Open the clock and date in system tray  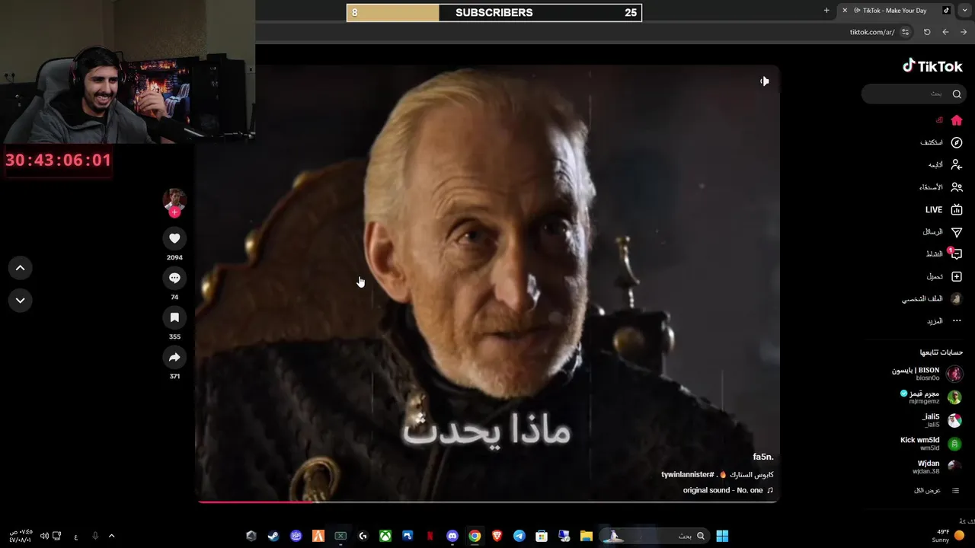coord(20,536)
